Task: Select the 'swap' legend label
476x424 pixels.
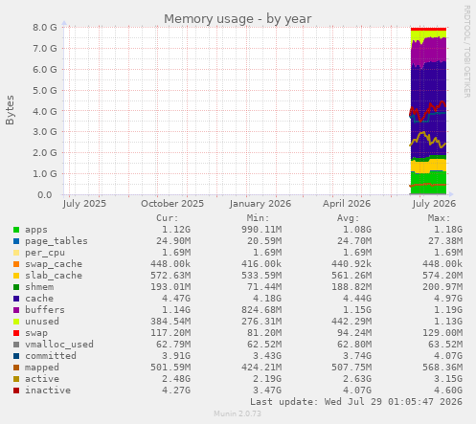Action: [36, 333]
